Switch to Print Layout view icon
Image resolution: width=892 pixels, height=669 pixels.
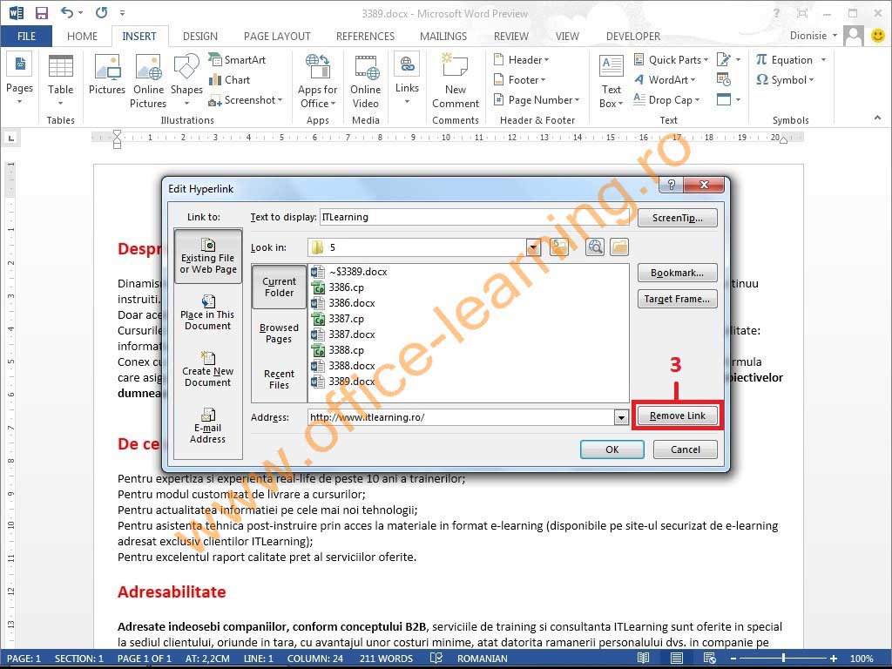[676, 659]
